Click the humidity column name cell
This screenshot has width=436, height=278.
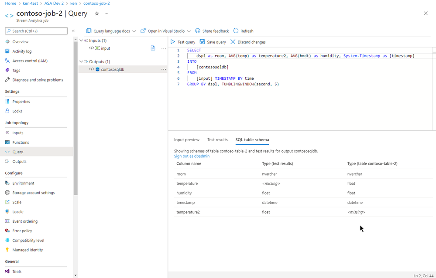pos(184,193)
